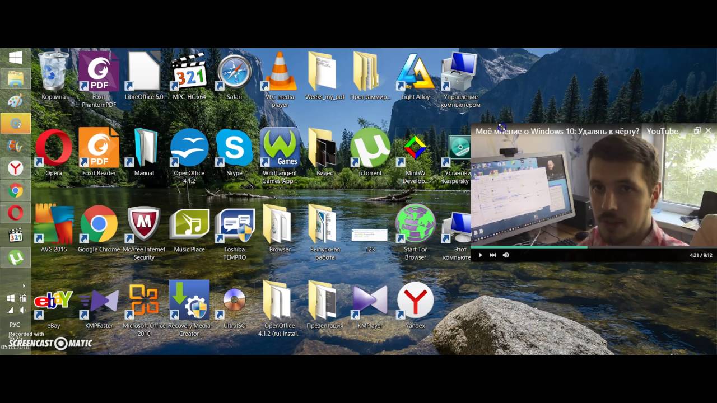Skip to the next video in the player
This screenshot has height=403, width=717.
pos(493,255)
